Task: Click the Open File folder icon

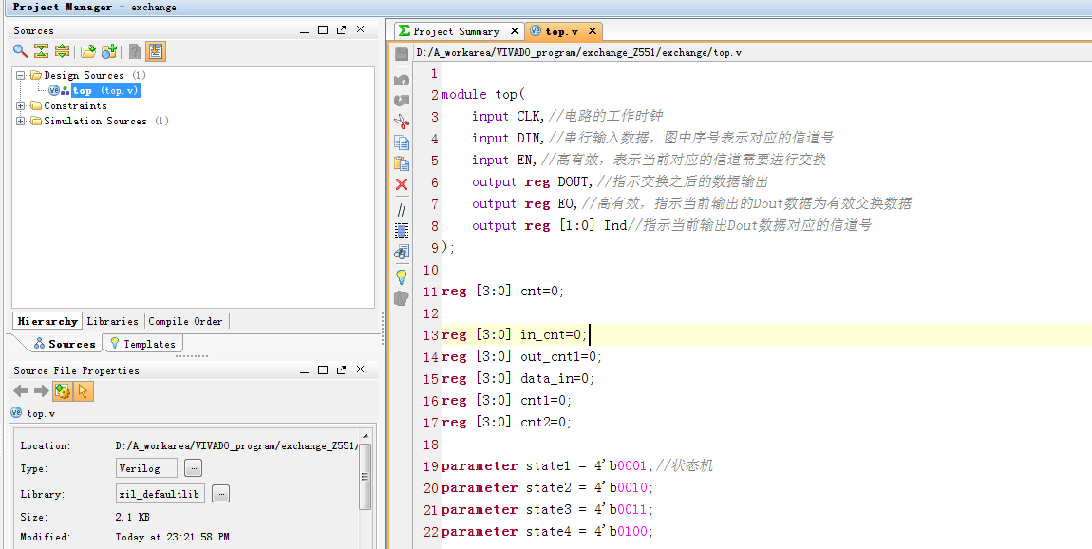Action: click(87, 51)
